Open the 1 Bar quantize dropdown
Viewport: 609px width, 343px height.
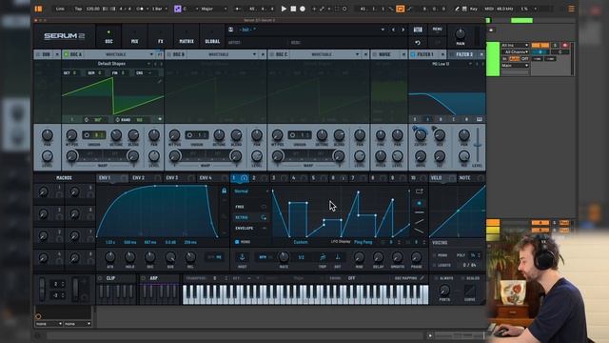click(x=159, y=9)
